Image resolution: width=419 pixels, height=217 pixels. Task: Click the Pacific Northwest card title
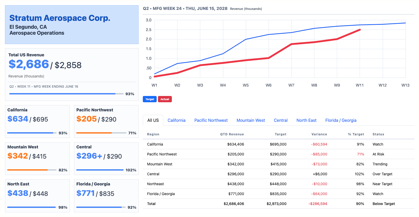click(x=95, y=110)
